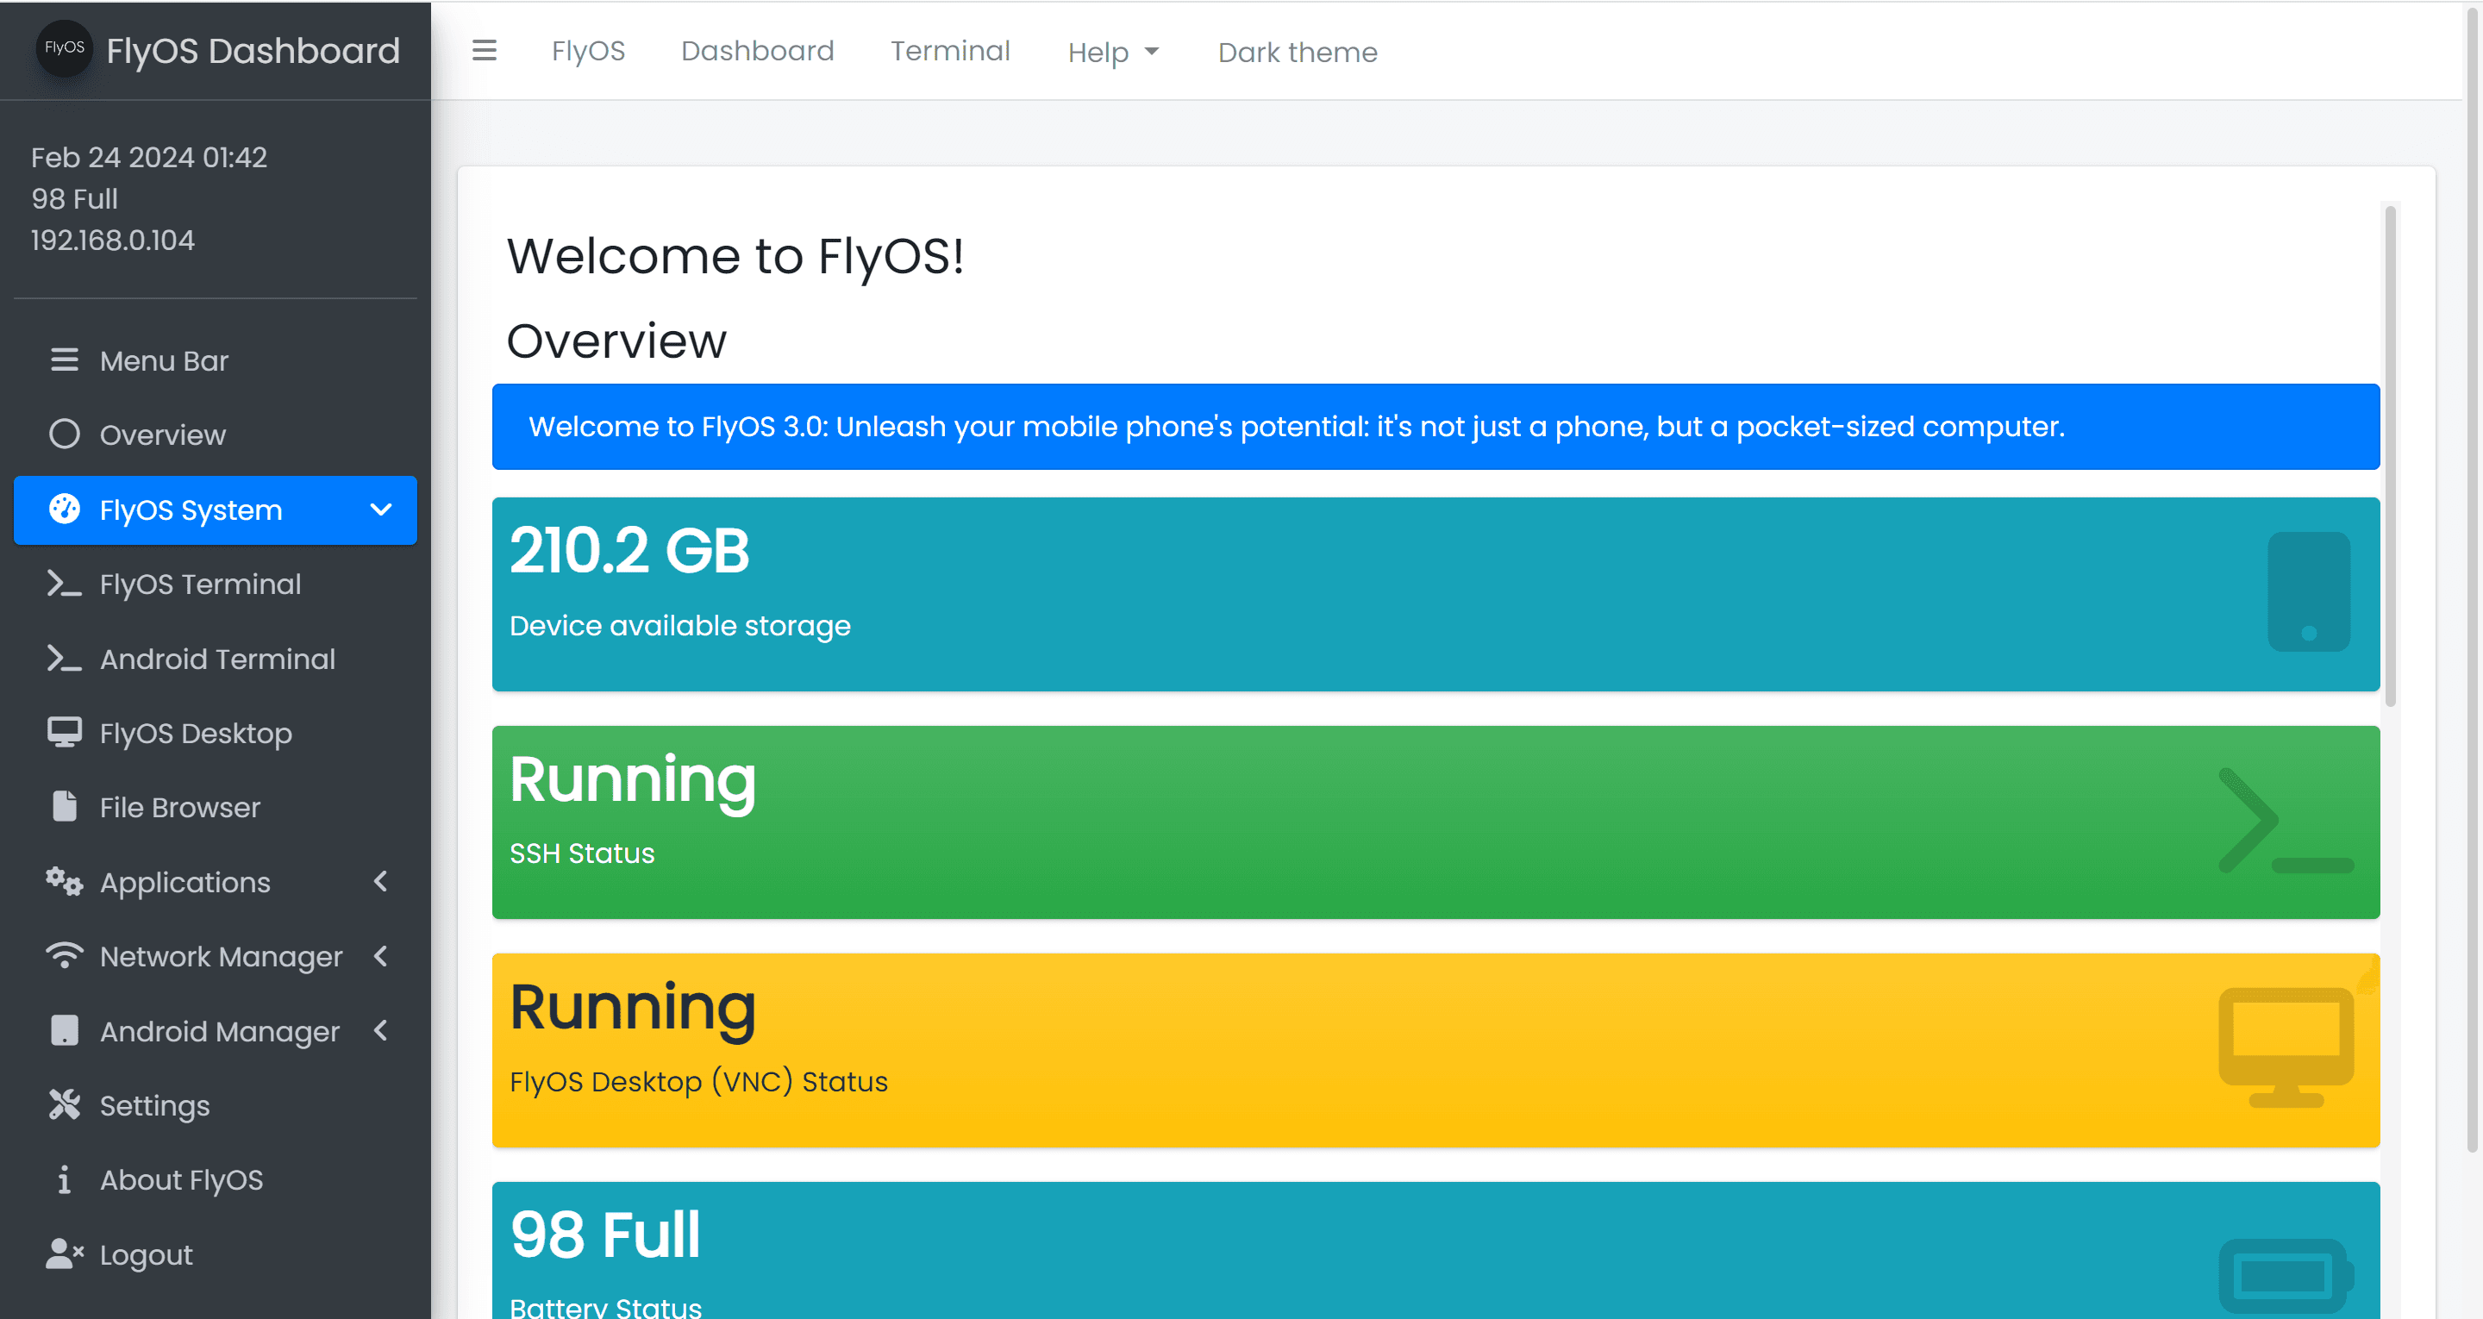Screen dimensions: 2483x1319
Task: Switch to Dark theme
Action: [x=1298, y=52]
